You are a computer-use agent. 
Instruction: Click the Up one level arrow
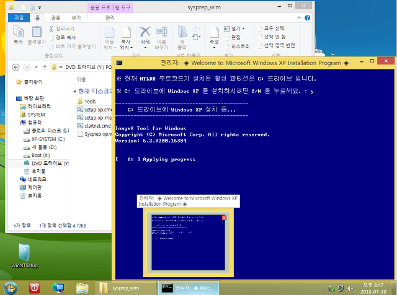pyautogui.click(x=45, y=67)
